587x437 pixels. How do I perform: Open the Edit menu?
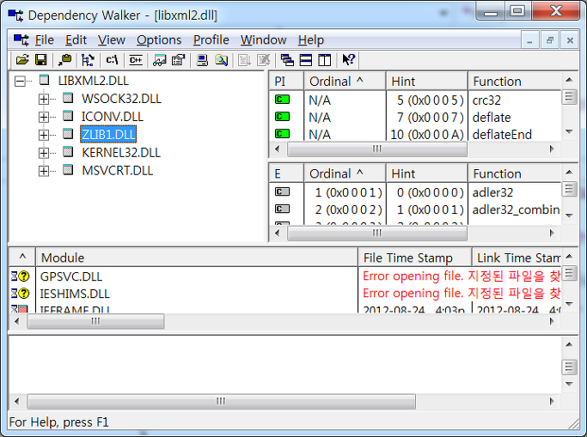pyautogui.click(x=76, y=40)
